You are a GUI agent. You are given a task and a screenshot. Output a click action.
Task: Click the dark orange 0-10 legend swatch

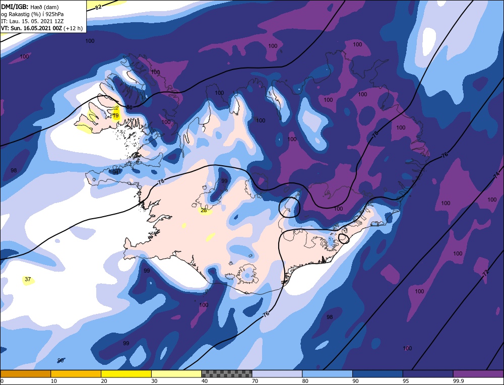[x=25, y=373]
